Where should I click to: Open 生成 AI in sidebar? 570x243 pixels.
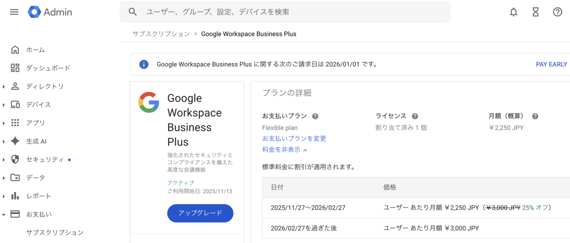tap(36, 141)
